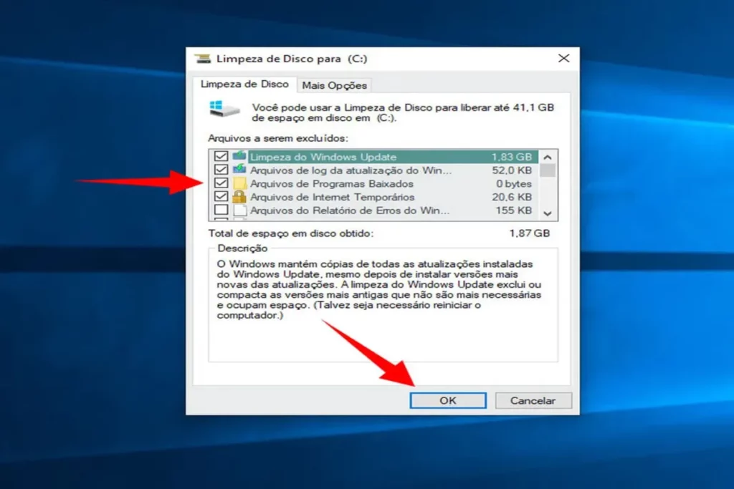The width and height of the screenshot is (734, 489).
Task: Select the Arquivos de Internet Temporários row
Action: tap(373, 197)
